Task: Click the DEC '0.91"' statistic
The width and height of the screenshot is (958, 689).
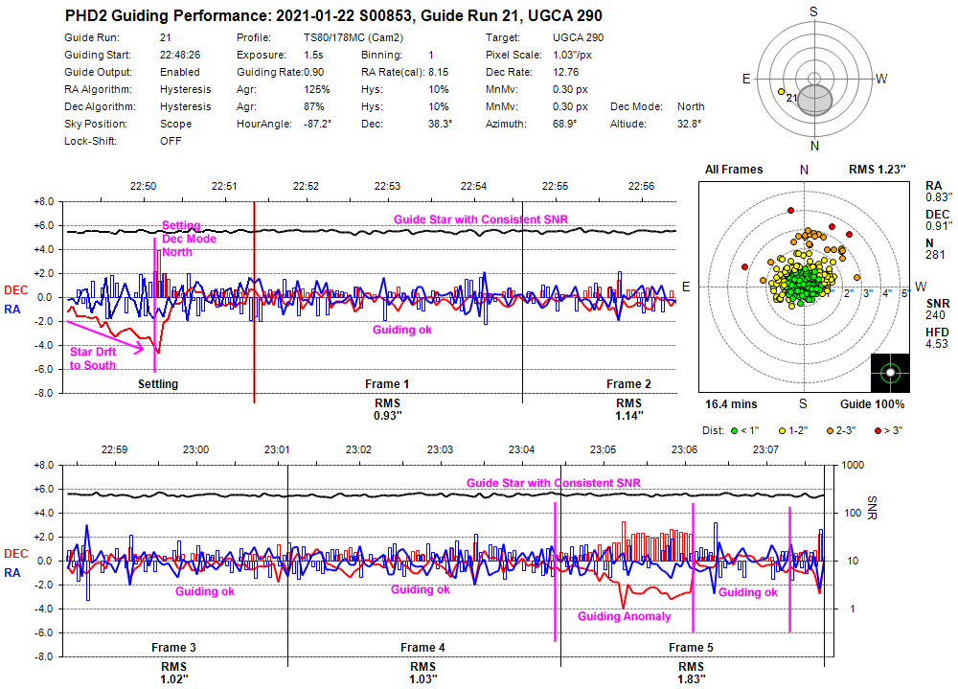Action: click(x=939, y=225)
